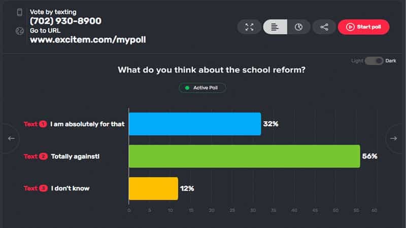Switch to pie chart view
The height and width of the screenshot is (228, 406).
click(x=299, y=27)
